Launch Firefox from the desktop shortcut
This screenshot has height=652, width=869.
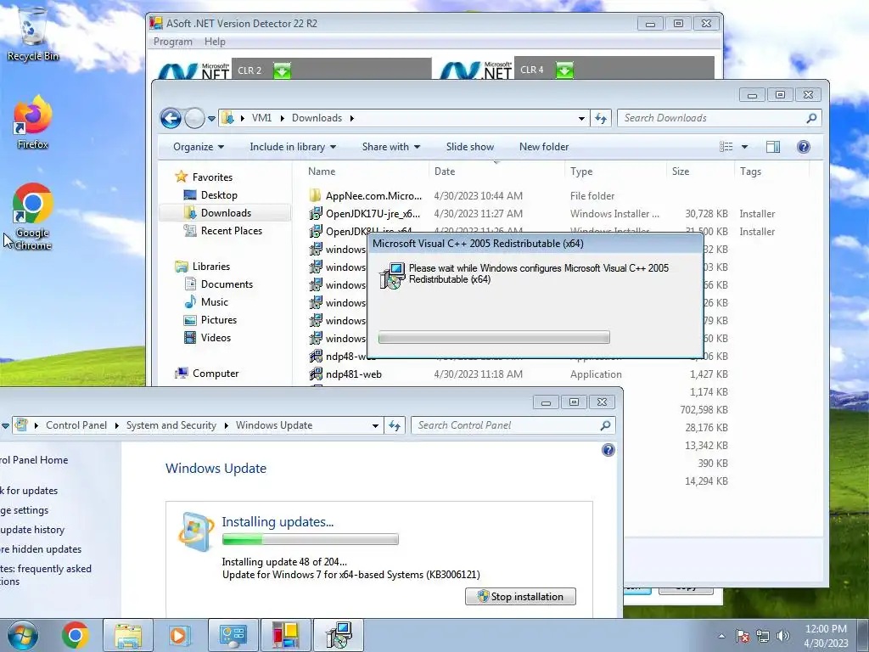coord(33,122)
